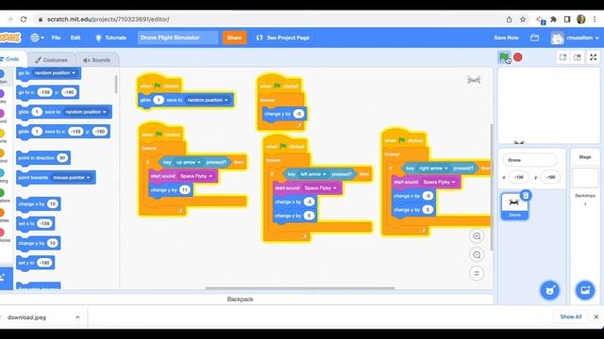Stop the project with the red stop button
This screenshot has width=604, height=339.
click(x=518, y=57)
